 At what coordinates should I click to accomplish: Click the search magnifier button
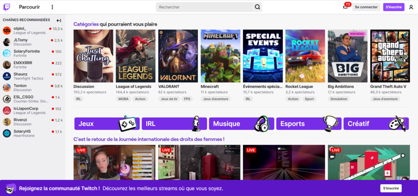click(x=257, y=7)
